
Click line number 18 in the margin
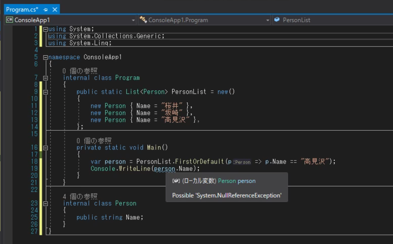34,161
